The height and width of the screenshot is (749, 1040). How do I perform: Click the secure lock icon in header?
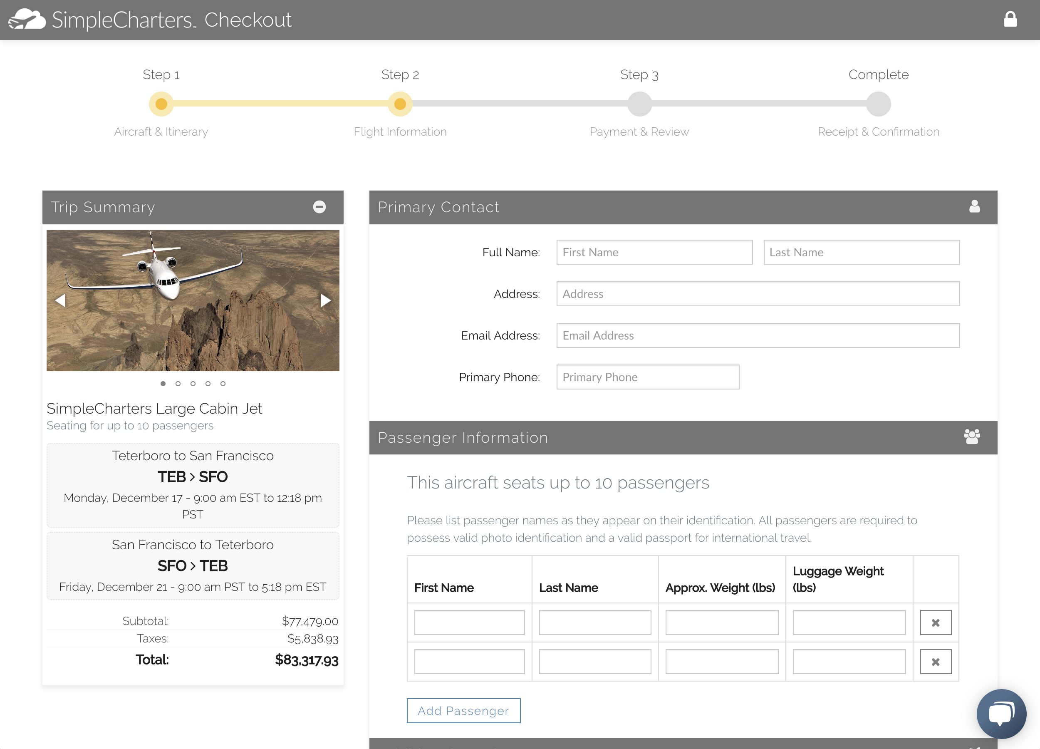(1011, 19)
